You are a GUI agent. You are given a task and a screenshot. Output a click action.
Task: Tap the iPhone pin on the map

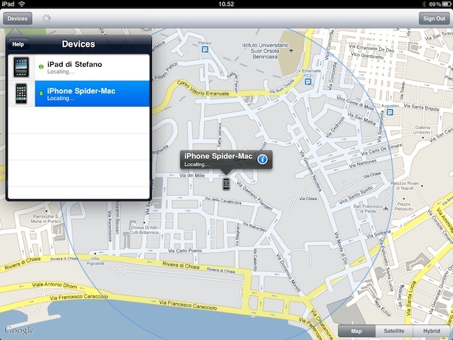point(226,184)
